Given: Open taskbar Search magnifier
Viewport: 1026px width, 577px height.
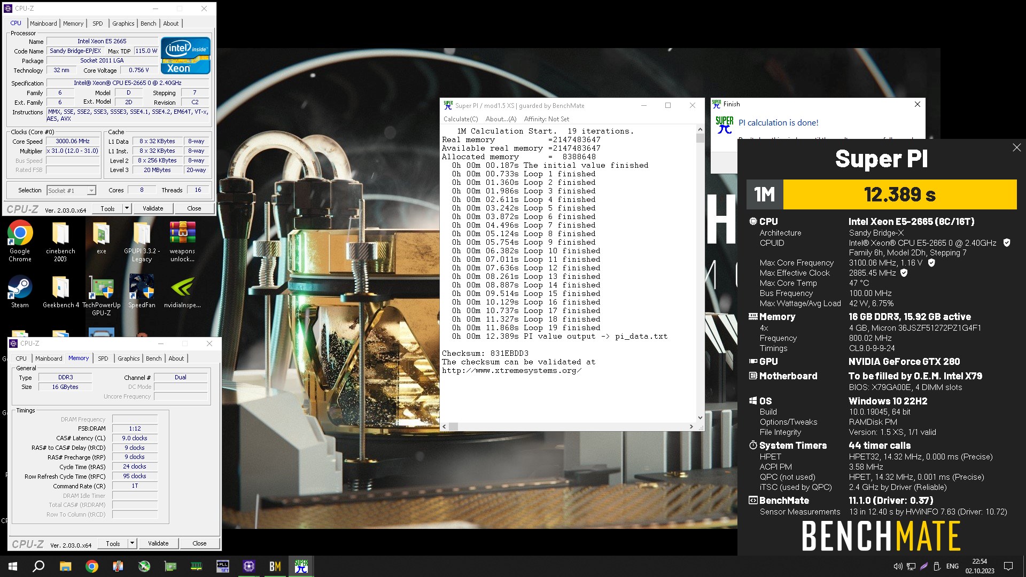Looking at the screenshot, I should tap(38, 566).
